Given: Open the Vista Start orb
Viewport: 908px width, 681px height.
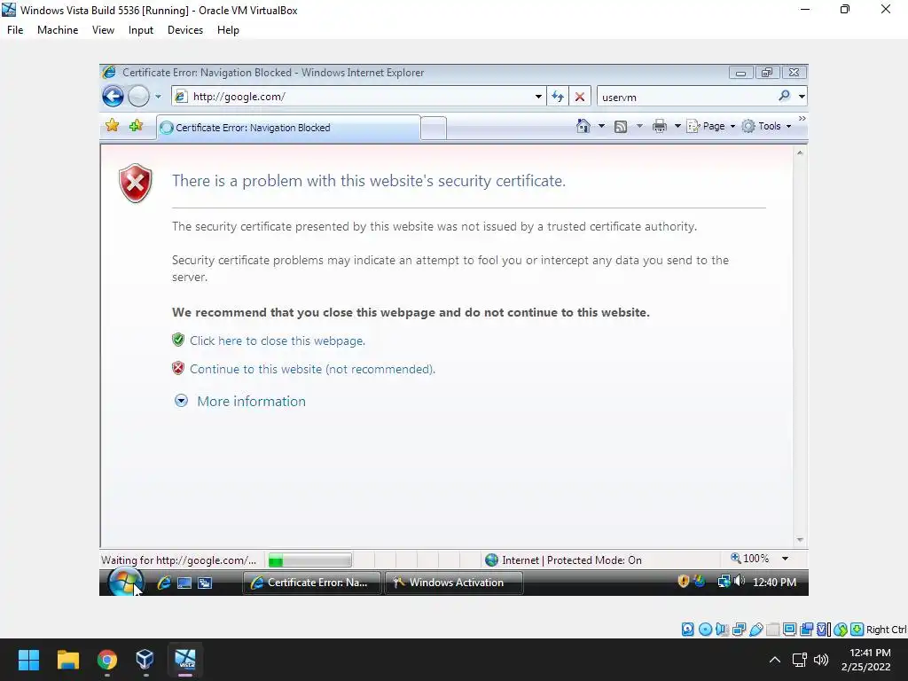Looking at the screenshot, I should 126,583.
